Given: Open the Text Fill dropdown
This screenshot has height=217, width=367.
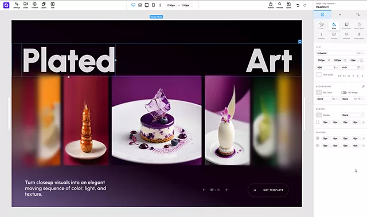Looking at the screenshot, I should tap(352, 99).
